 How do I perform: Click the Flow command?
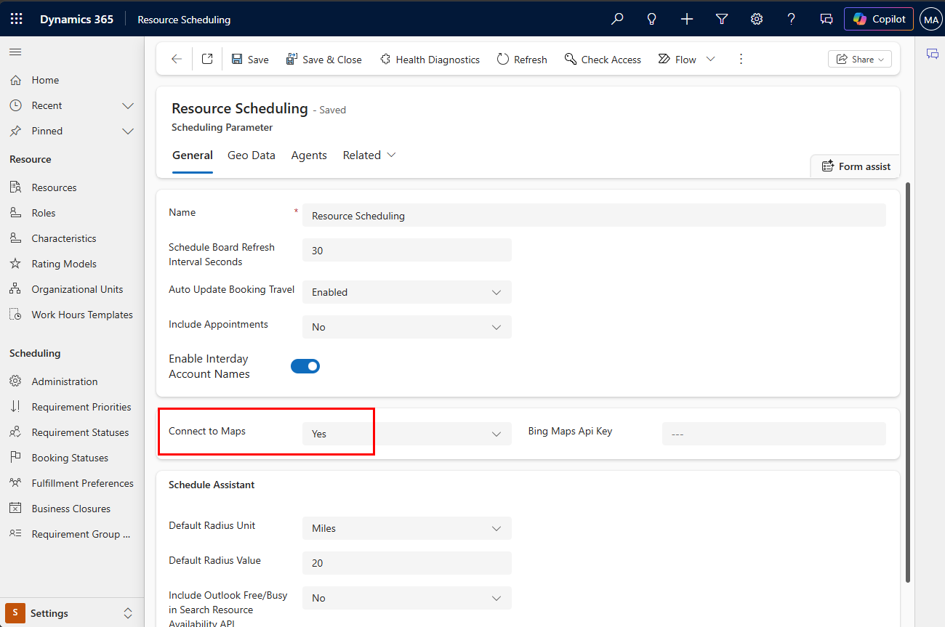tap(677, 60)
